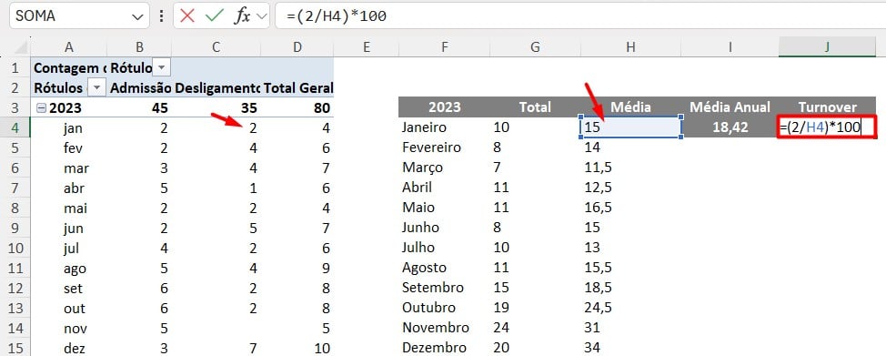Collapse the 2023 pivot group
This screenshot has height=356, width=886.
point(41,107)
